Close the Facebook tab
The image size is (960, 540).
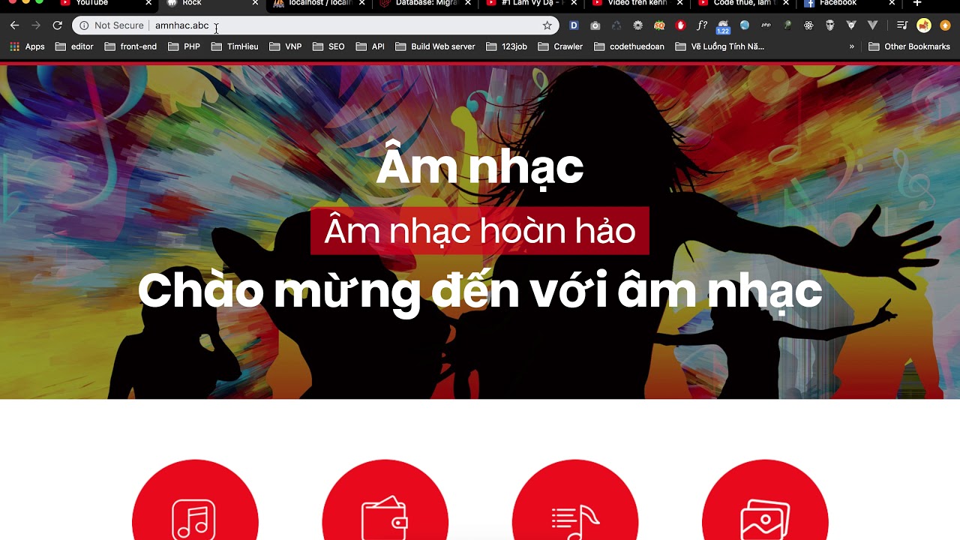[x=892, y=4]
